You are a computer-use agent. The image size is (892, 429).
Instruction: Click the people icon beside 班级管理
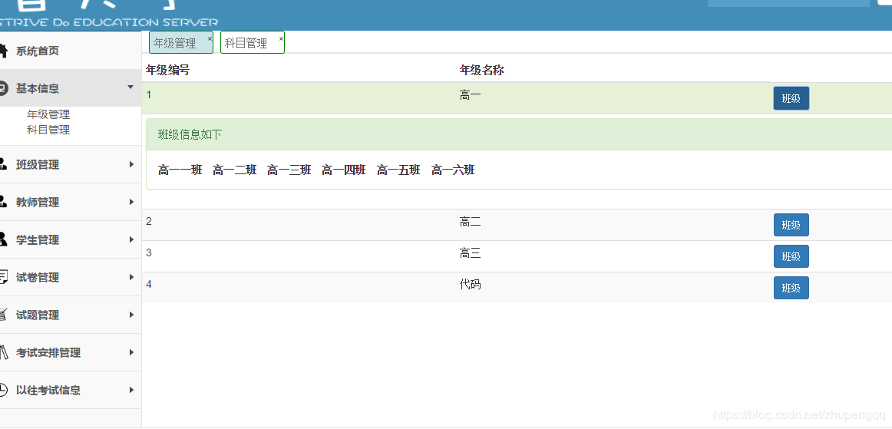click(3, 164)
